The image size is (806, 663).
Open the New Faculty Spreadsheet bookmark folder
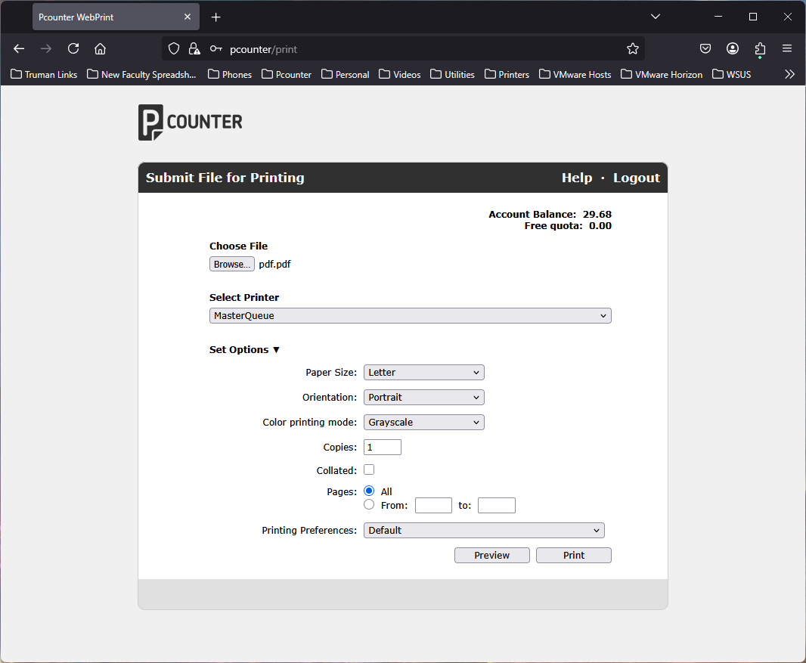click(142, 75)
